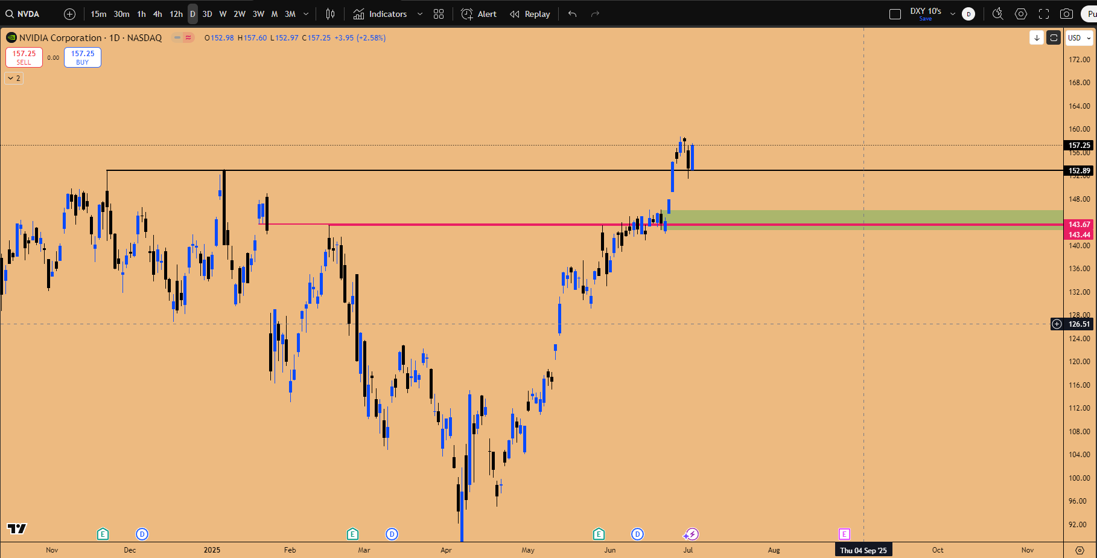The image size is (1097, 558).
Task: Open chart settings hexagon icon
Action: 1021,14
